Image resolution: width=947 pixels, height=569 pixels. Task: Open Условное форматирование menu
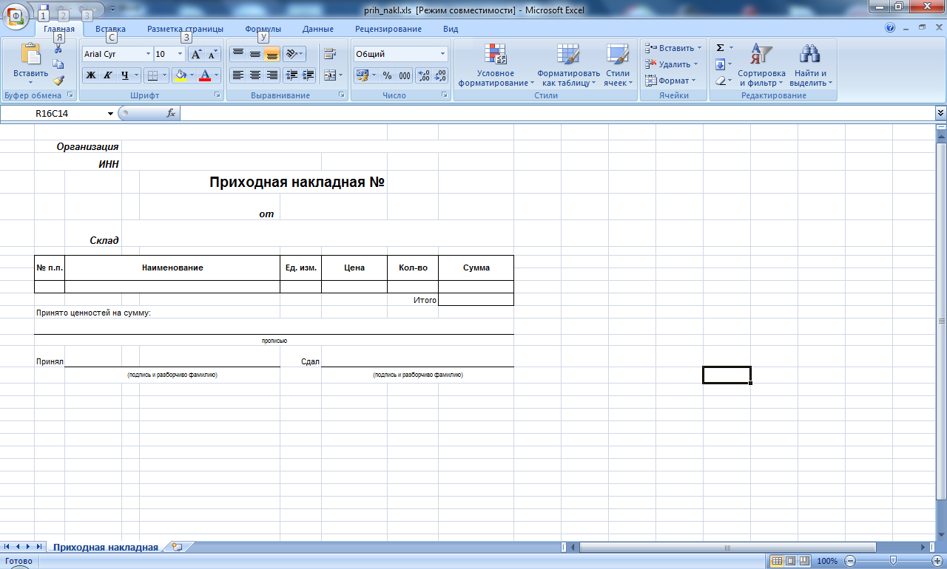(496, 65)
